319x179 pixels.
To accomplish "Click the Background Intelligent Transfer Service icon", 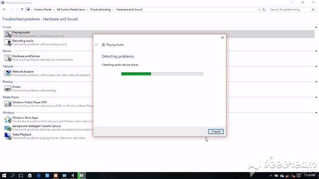I will (8, 128).
